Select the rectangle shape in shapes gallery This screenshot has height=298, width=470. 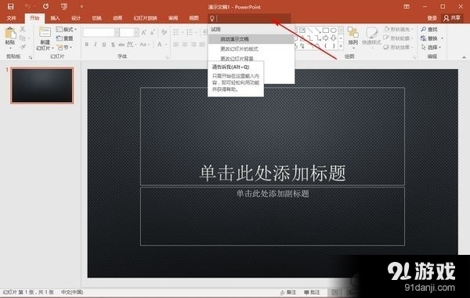click(326, 30)
